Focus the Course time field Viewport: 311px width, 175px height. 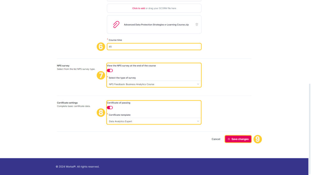(154, 46)
